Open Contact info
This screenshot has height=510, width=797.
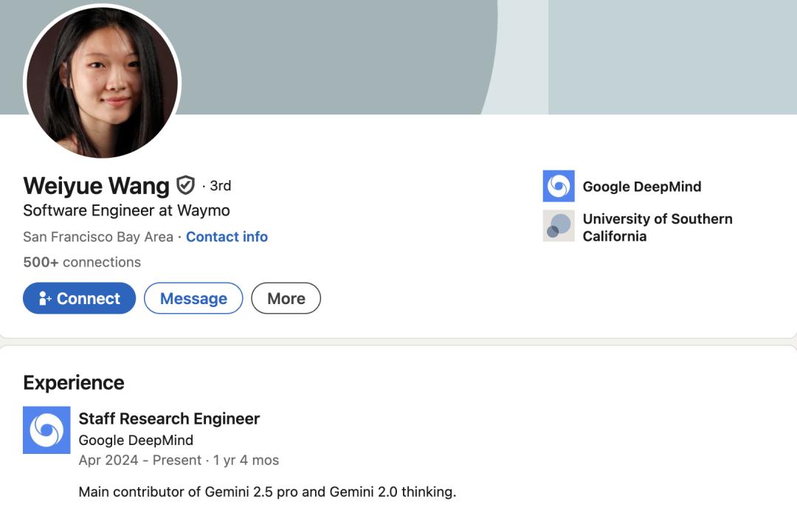pyautogui.click(x=227, y=236)
